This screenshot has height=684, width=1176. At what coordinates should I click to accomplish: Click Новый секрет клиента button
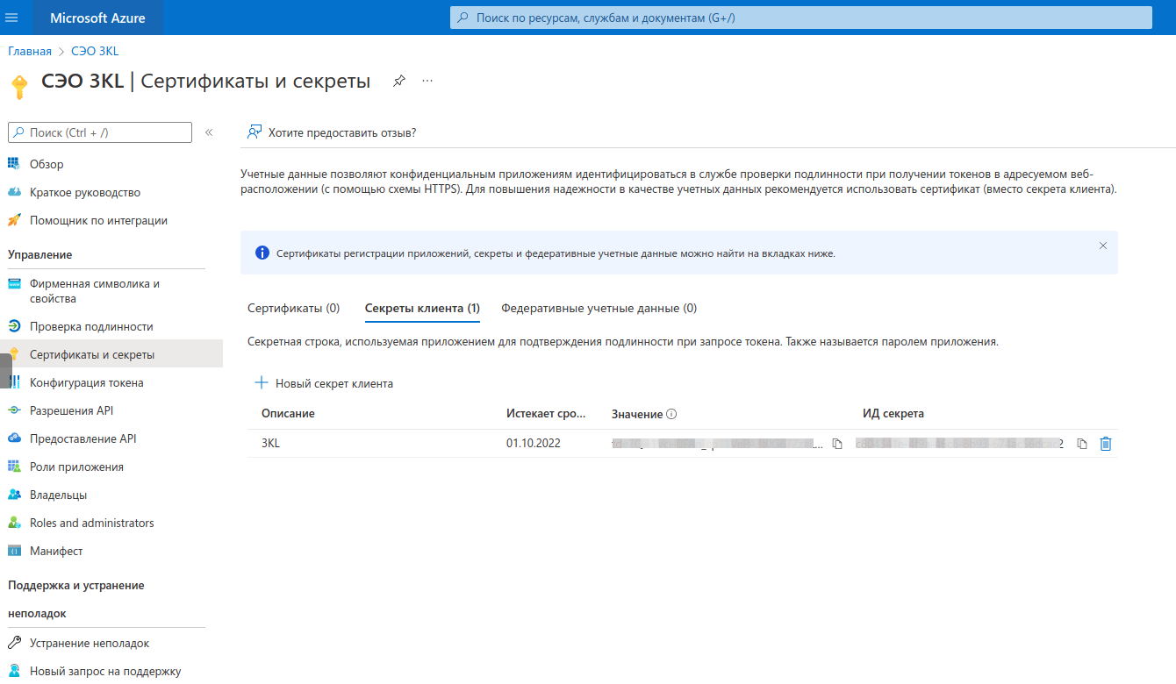324,383
